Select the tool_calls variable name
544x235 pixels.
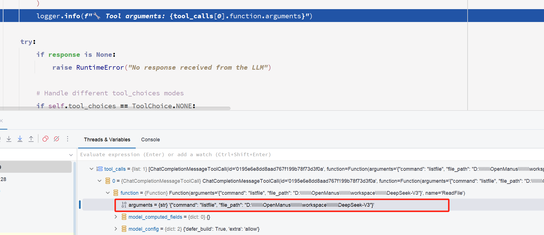click(x=115, y=169)
